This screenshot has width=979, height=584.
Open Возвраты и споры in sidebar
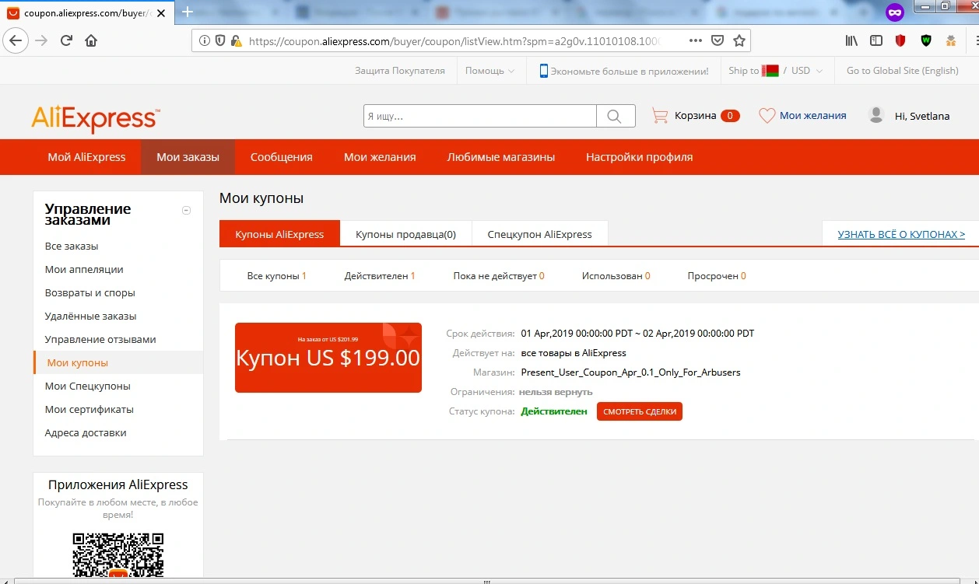click(x=90, y=293)
